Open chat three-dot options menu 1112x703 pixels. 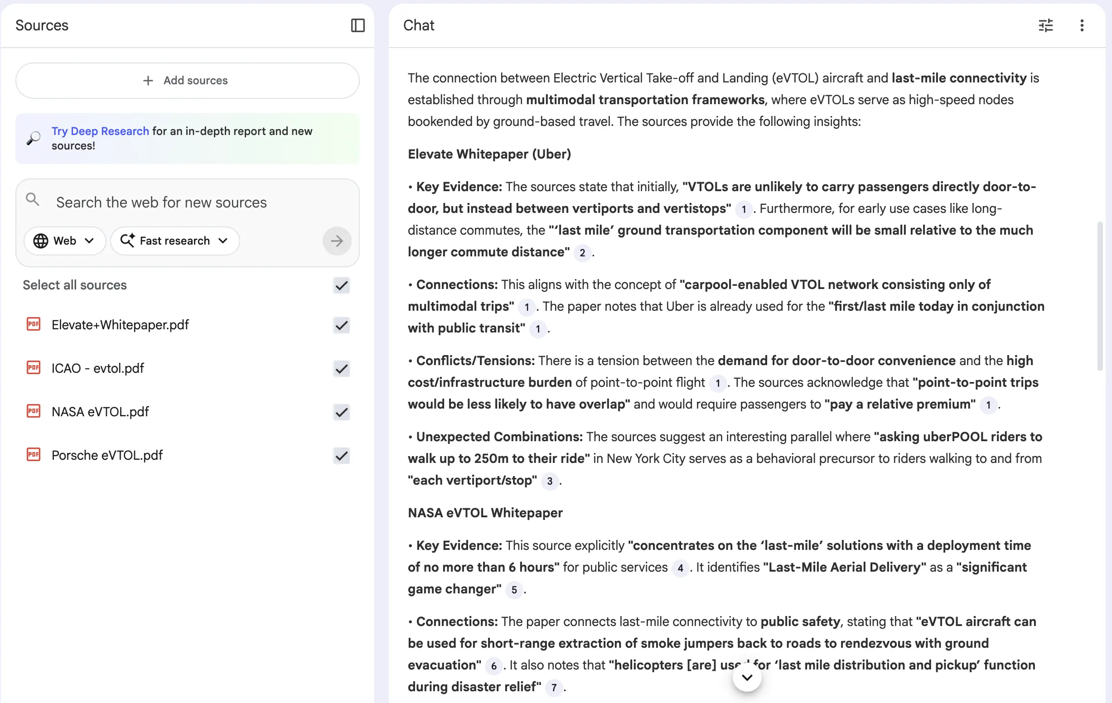(x=1082, y=25)
